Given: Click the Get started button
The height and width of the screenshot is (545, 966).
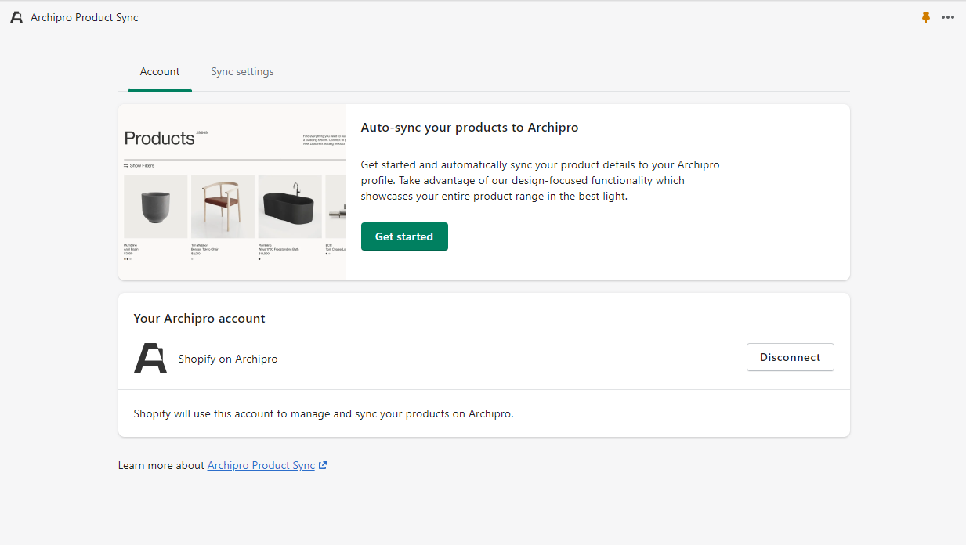Looking at the screenshot, I should click(x=404, y=236).
